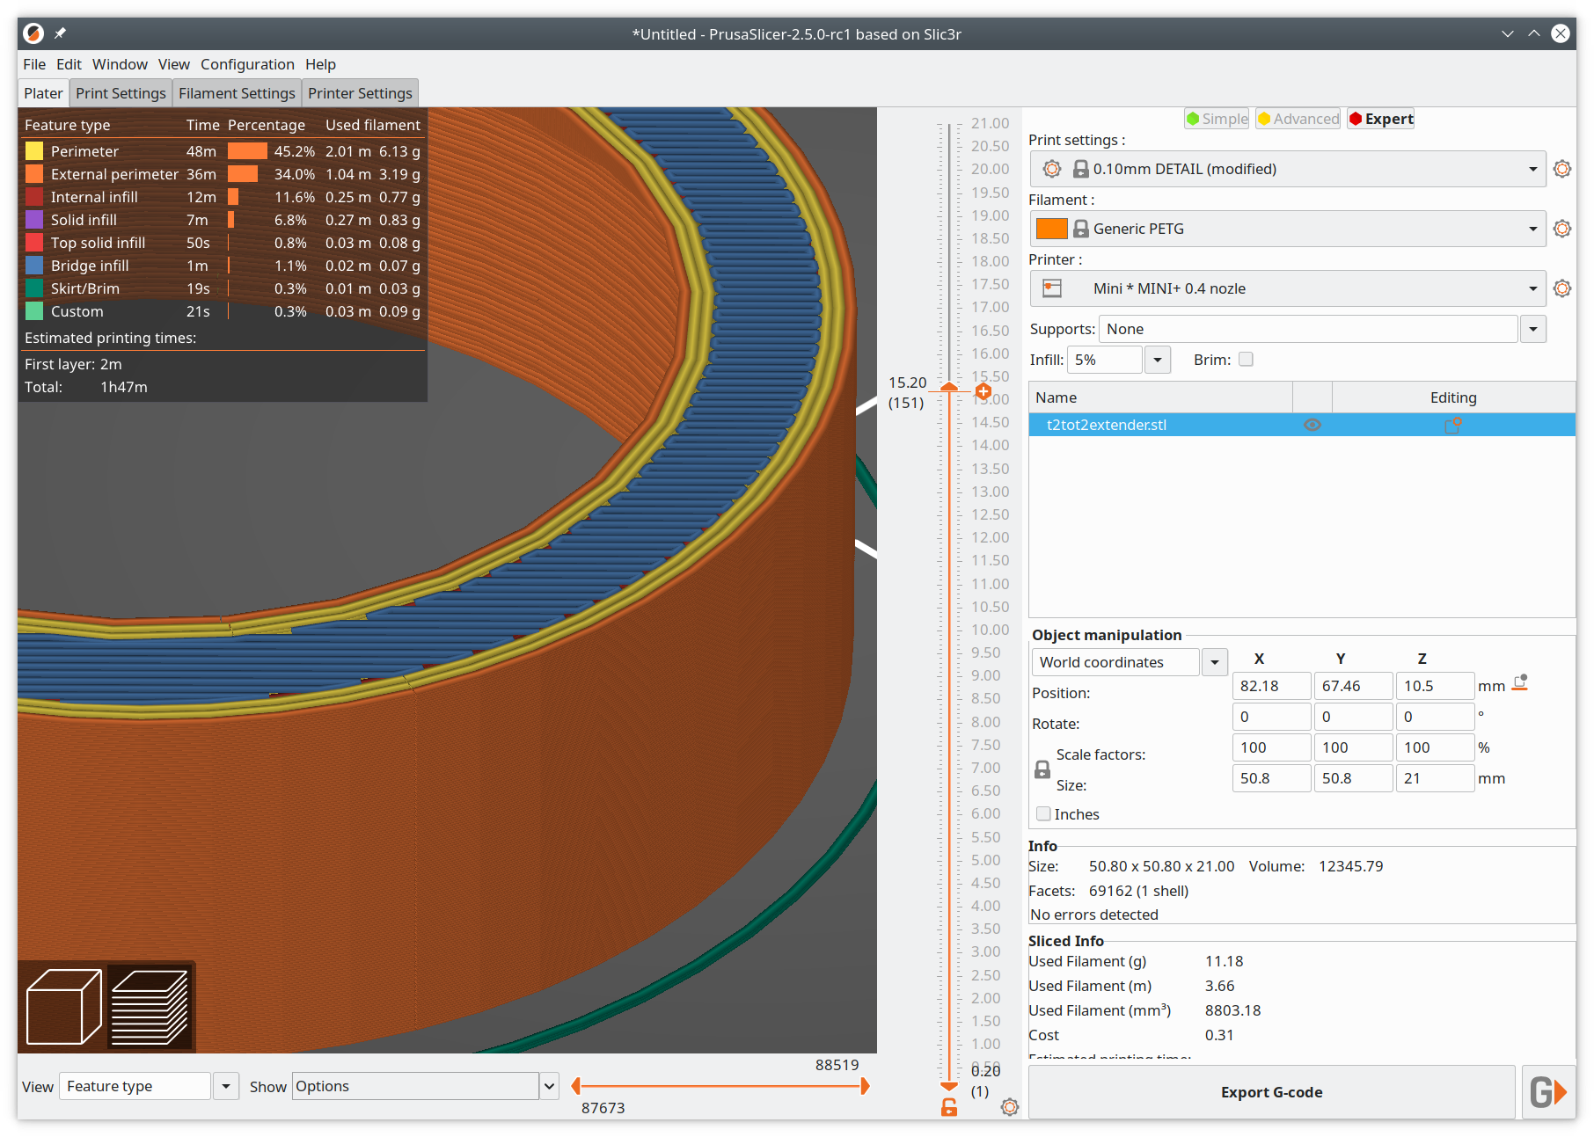Click the vertical layer slider top thumb
Screen dimensions: 1594x1137
tap(949, 387)
